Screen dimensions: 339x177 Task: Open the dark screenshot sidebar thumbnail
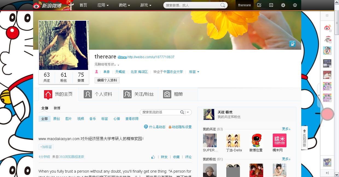327,63
